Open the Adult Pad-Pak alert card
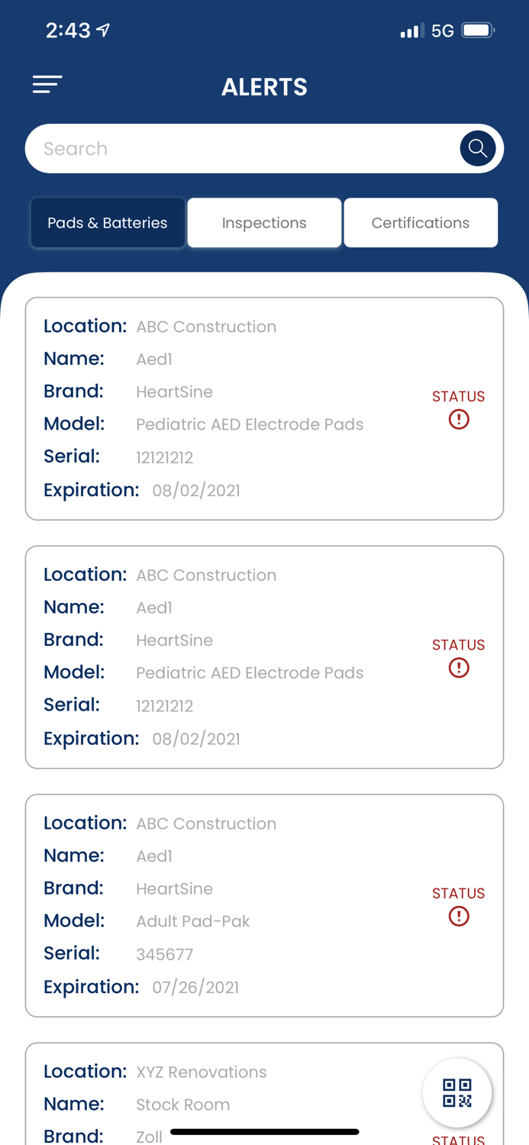This screenshot has height=1145, width=529. point(264,905)
